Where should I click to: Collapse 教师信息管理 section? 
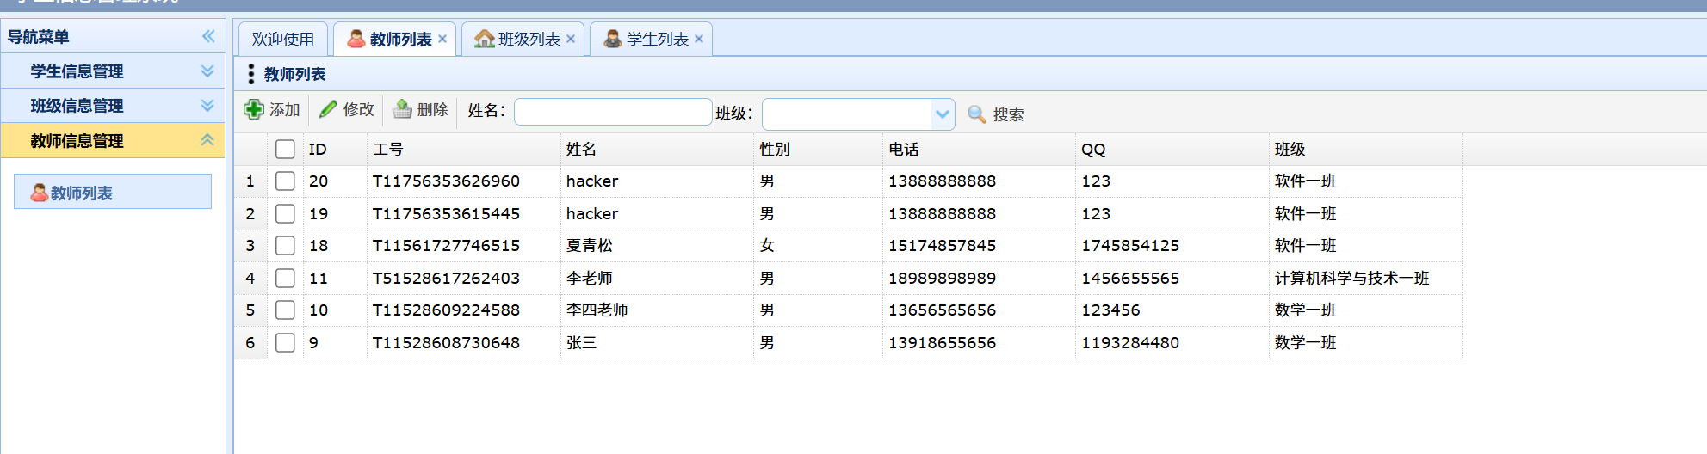pos(207,140)
